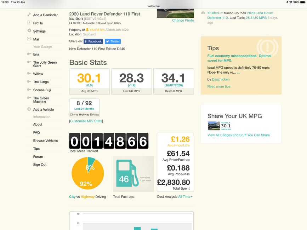Click the Daschicken author link

tap(221, 79)
